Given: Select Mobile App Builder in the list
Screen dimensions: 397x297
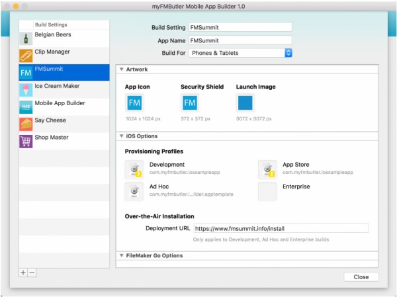Looking at the screenshot, I should coord(60,103).
